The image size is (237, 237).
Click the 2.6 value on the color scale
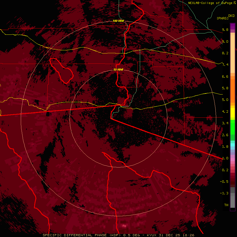coord(225,135)
